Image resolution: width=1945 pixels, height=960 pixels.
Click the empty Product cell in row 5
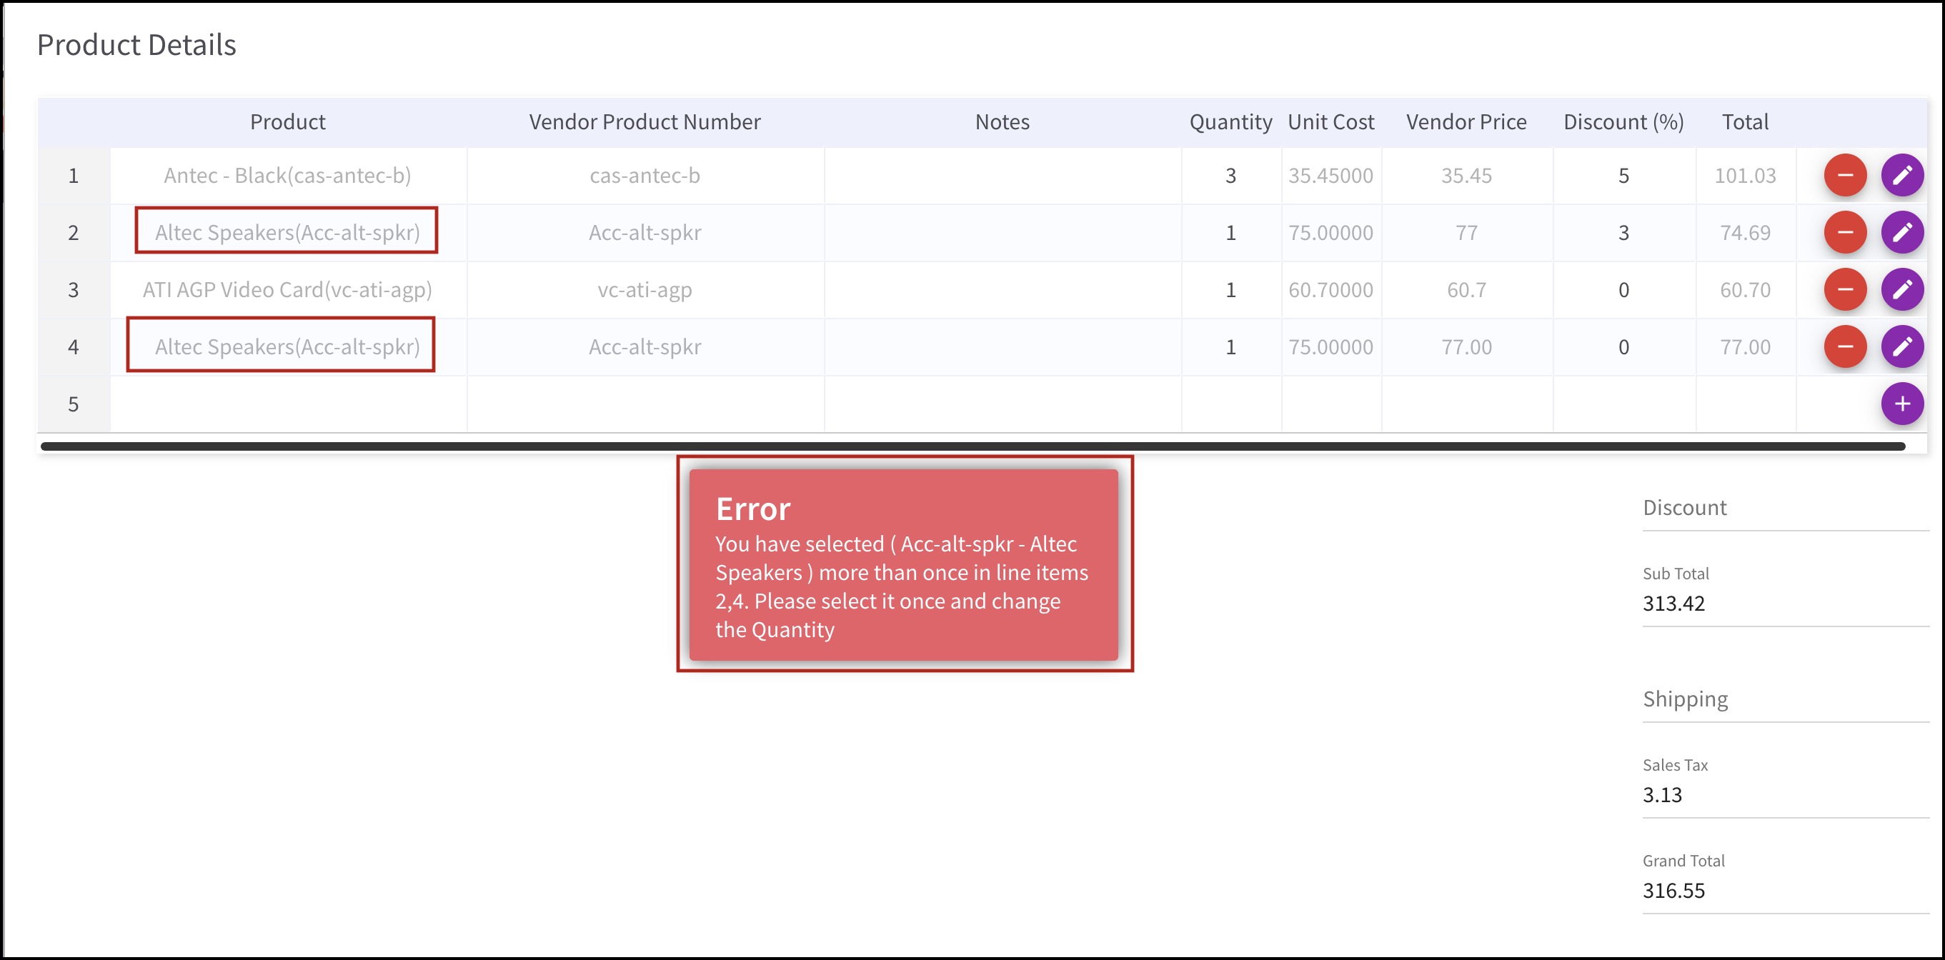coord(288,404)
